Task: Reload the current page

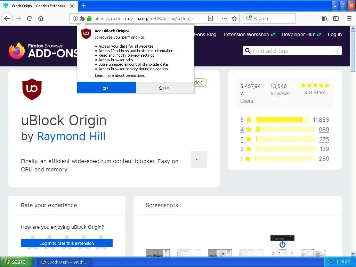Action: (x=30, y=18)
